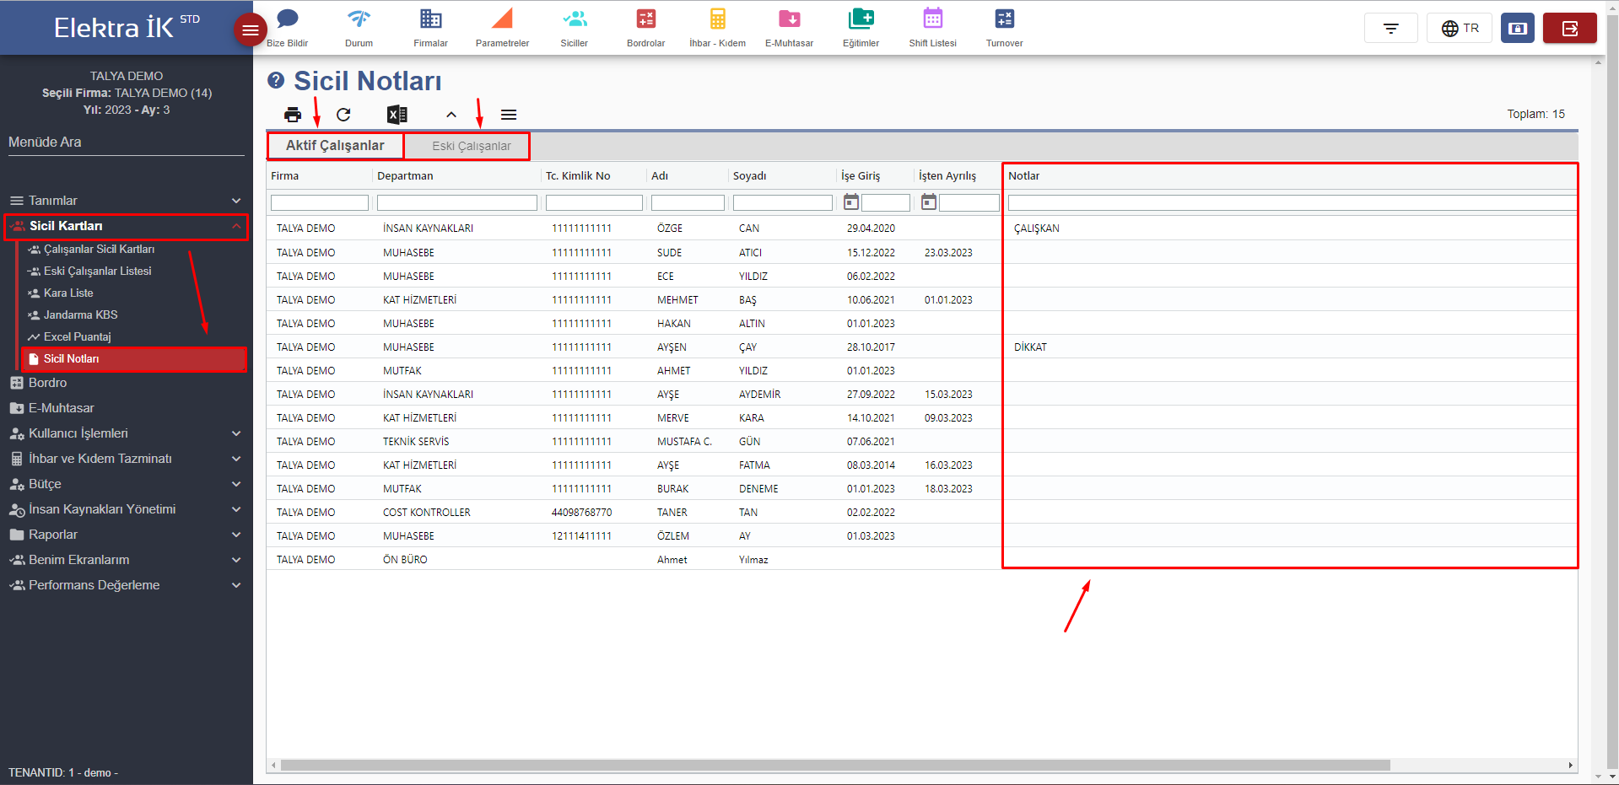Click the Notlar column filter field
Screen dimensions: 1619x785
click(x=1291, y=203)
